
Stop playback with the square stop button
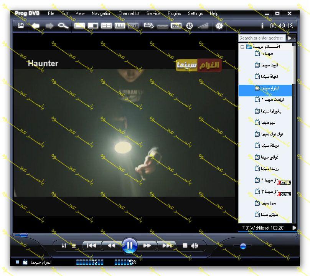[185, 246]
